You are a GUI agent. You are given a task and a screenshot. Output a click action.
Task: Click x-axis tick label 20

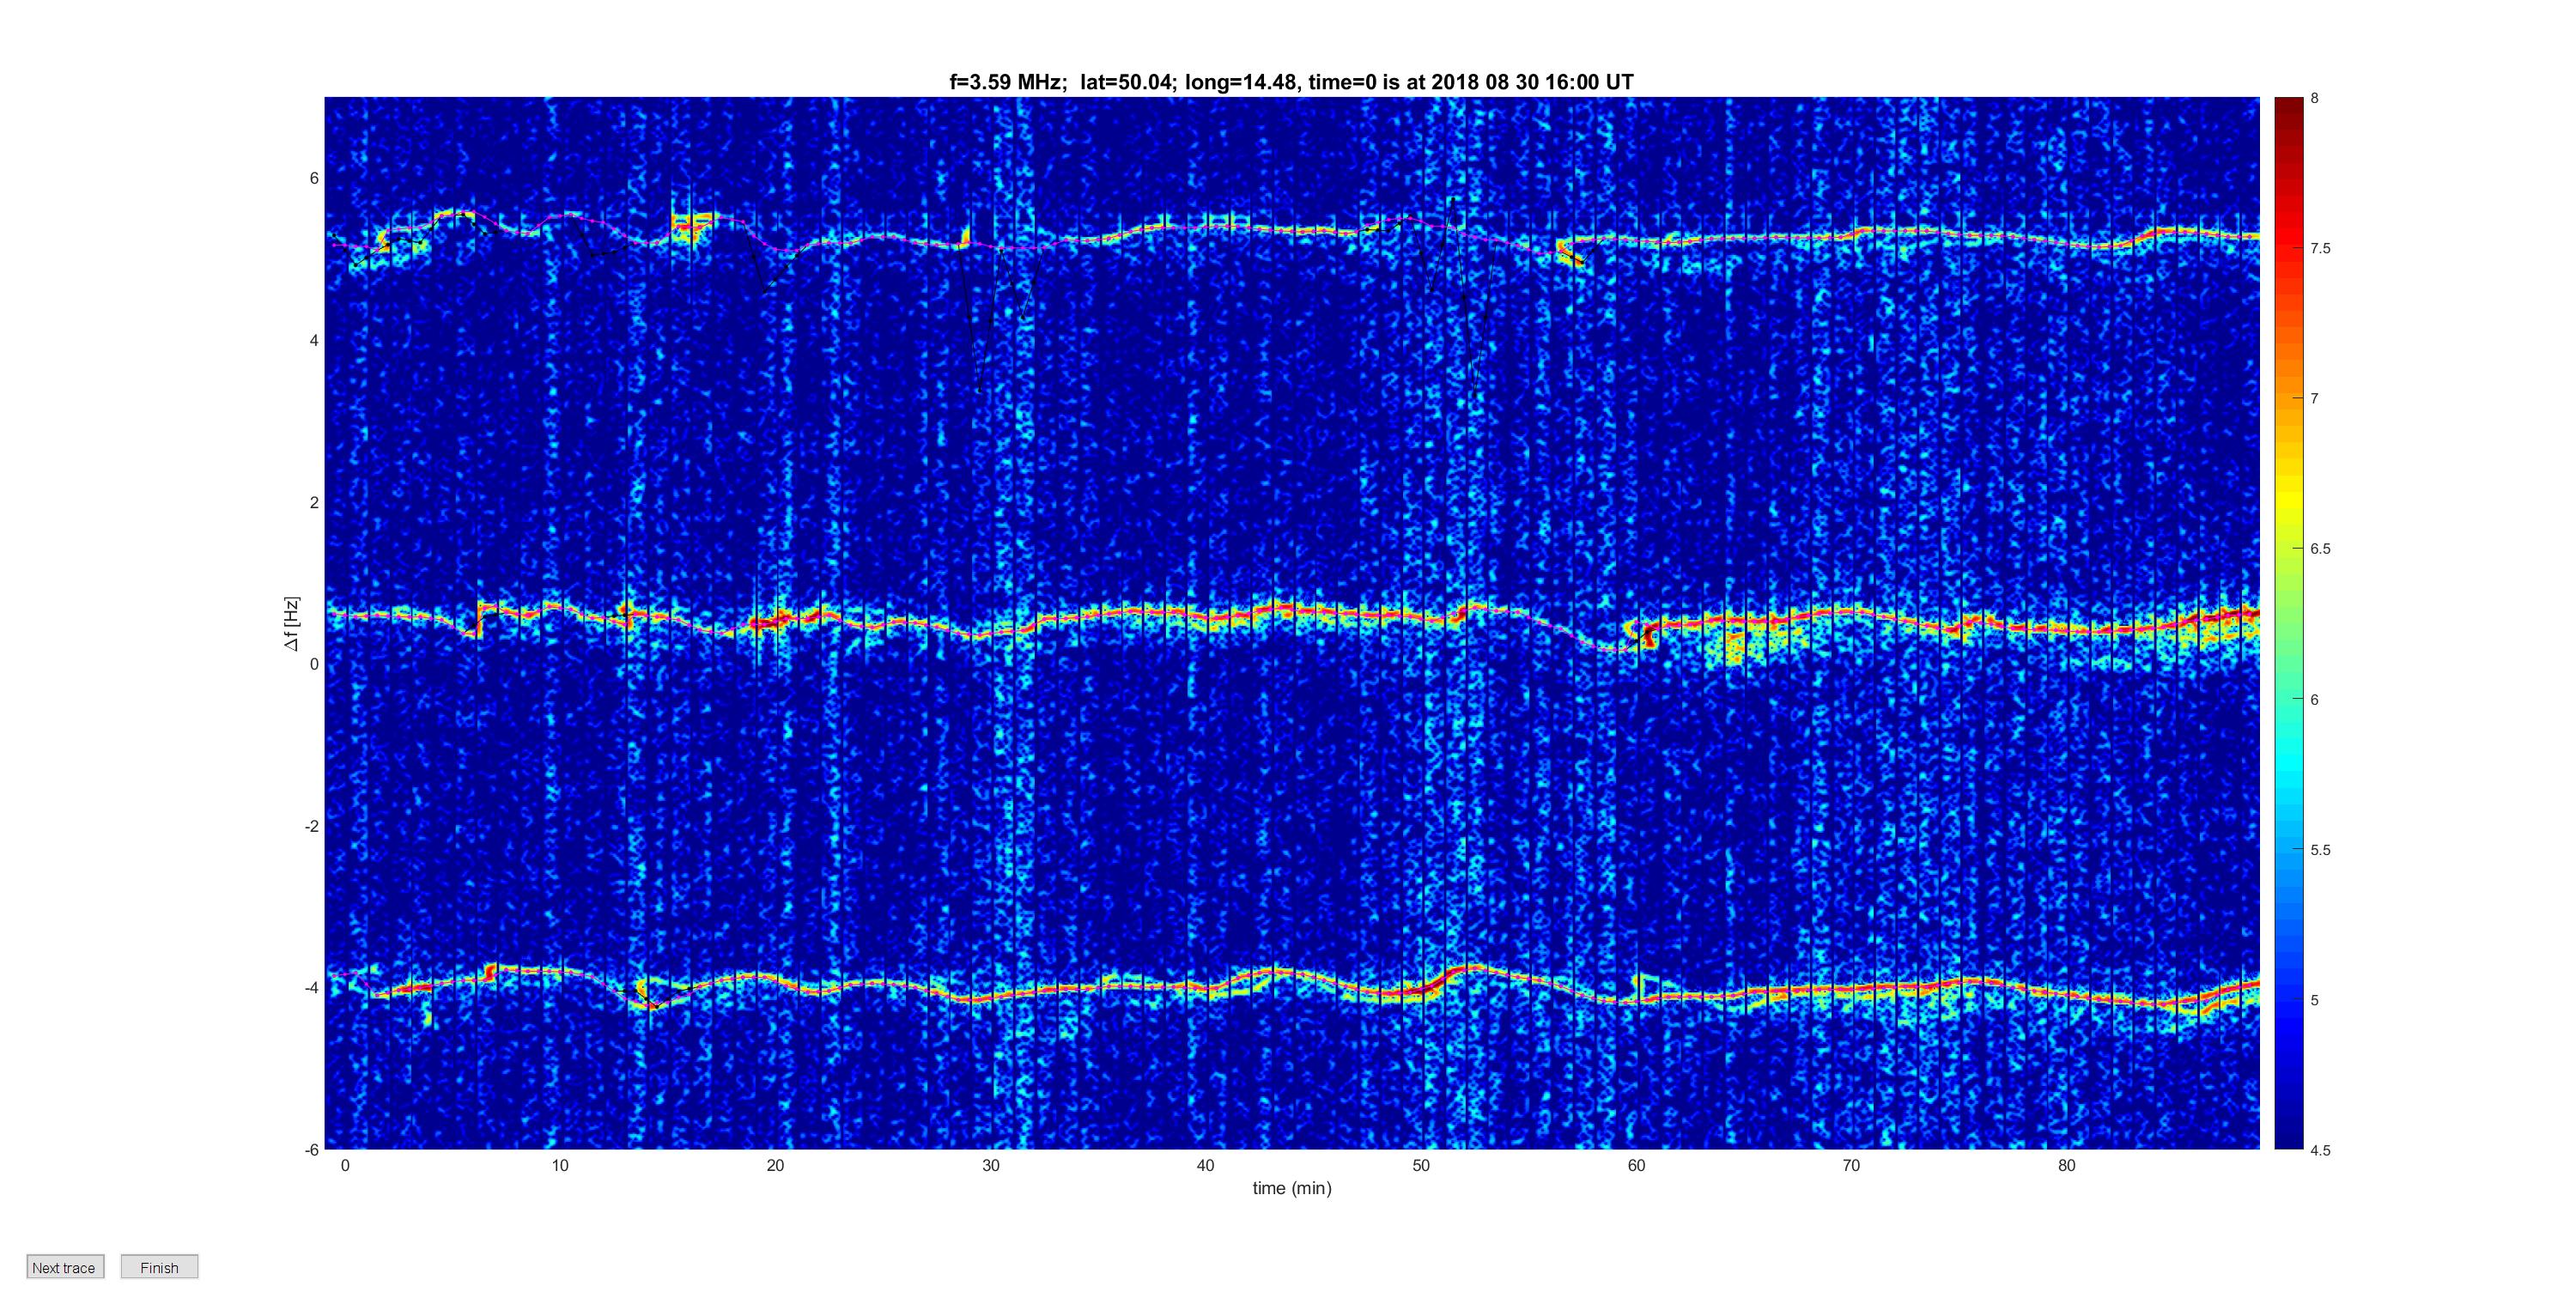(775, 1165)
